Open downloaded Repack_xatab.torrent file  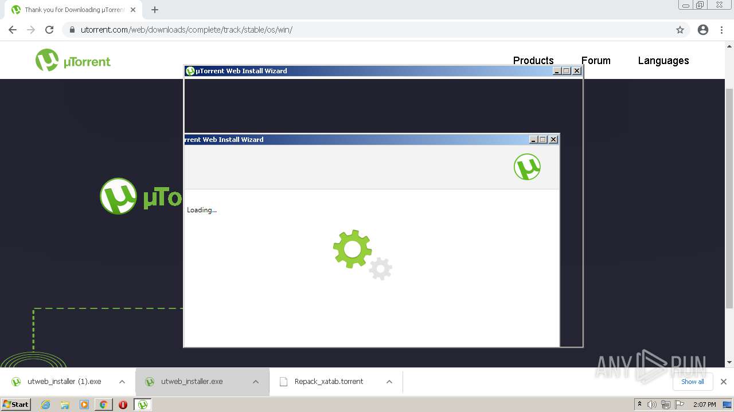click(329, 382)
